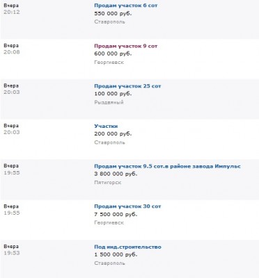
Task: Click the 550 000 руб. price
Action: pos(113,13)
